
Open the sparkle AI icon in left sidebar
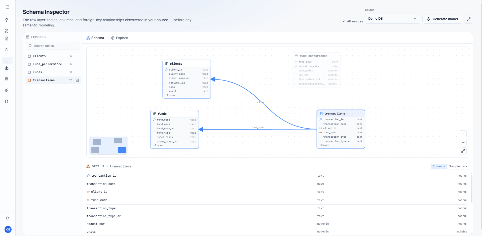(x=7, y=20)
